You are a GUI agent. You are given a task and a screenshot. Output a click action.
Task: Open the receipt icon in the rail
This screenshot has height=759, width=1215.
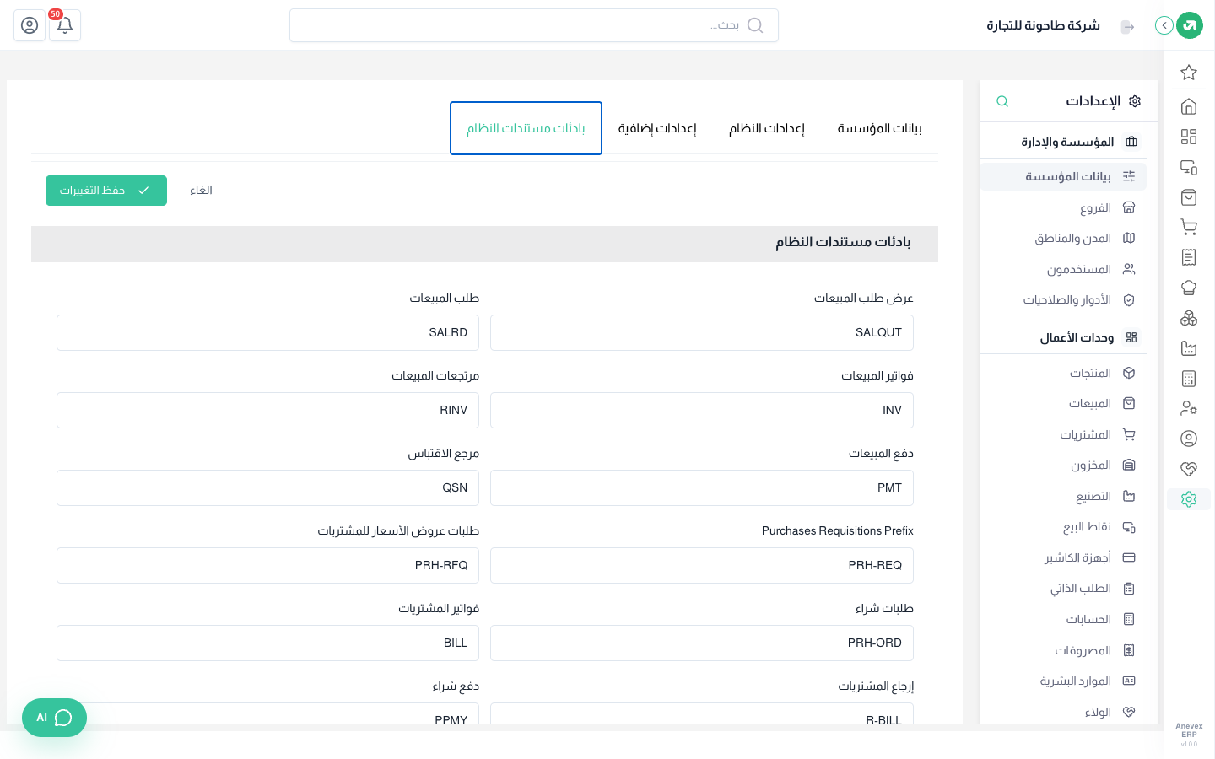pyautogui.click(x=1189, y=257)
